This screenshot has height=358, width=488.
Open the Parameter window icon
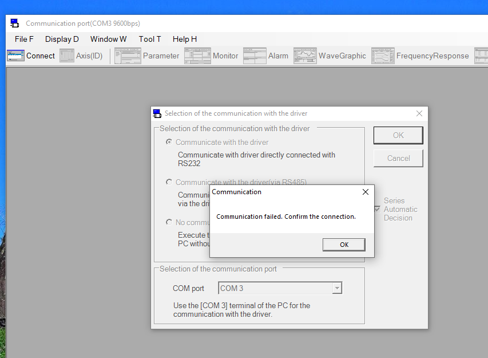(x=128, y=56)
